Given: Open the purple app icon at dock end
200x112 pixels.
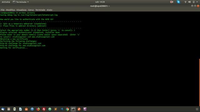Looking at the screenshot, I should click(85, 109).
